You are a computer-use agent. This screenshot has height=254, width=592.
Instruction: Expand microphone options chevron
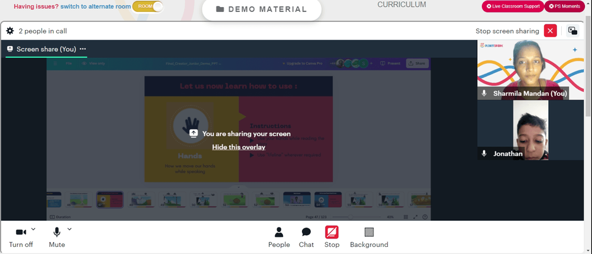click(69, 229)
